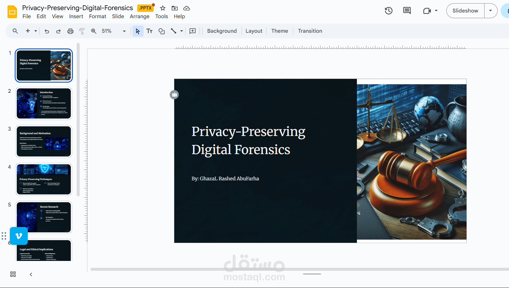The height and width of the screenshot is (288, 509).
Task: Open the comments panel icon
Action: coord(407,11)
